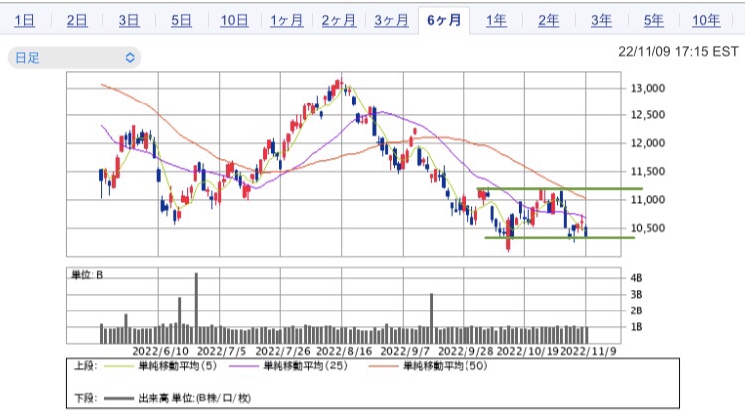The image size is (745, 413).
Task: Click the tall volume spike in mid-September
Action: pyautogui.click(x=432, y=317)
